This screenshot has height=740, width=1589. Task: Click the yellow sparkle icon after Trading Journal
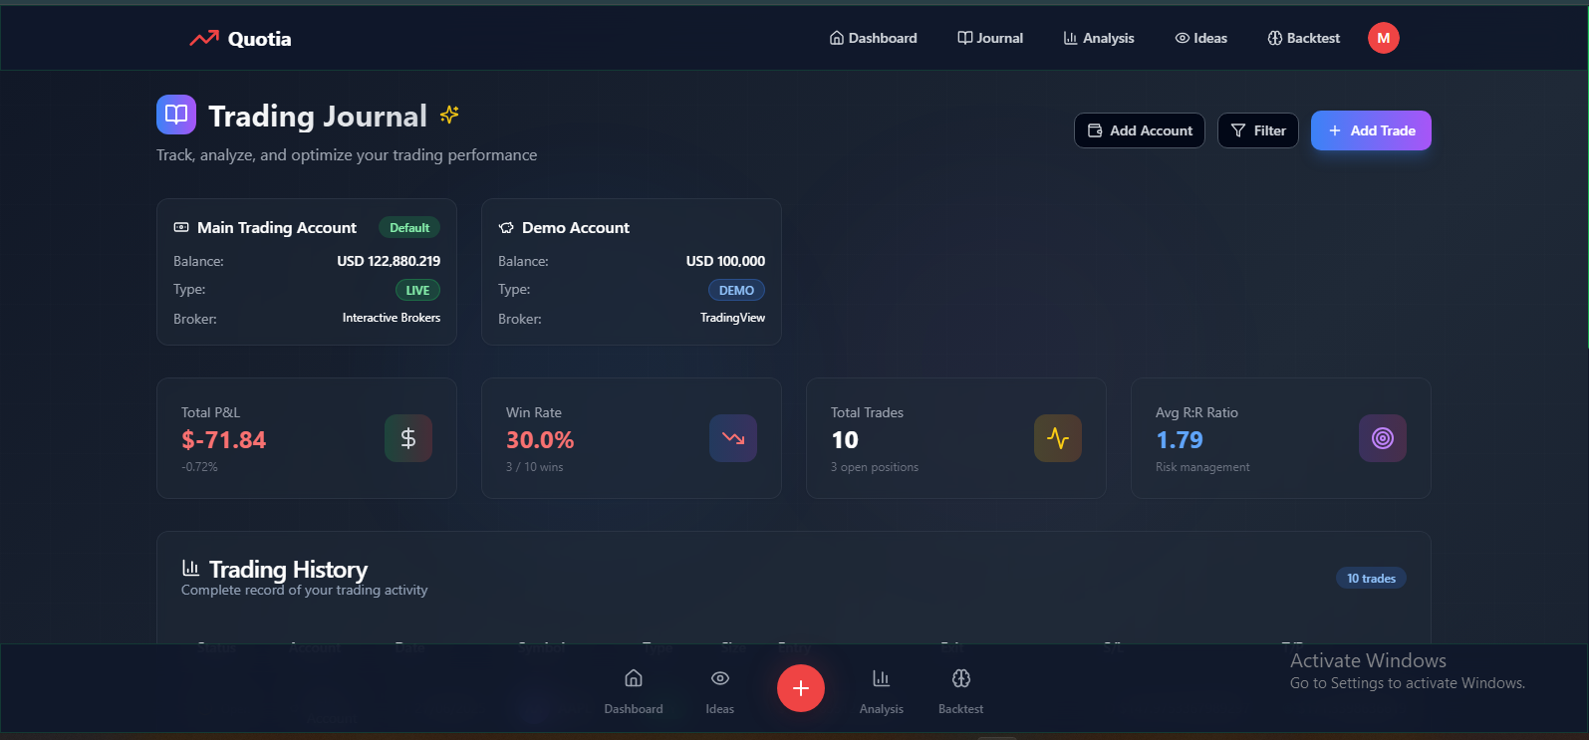click(449, 115)
